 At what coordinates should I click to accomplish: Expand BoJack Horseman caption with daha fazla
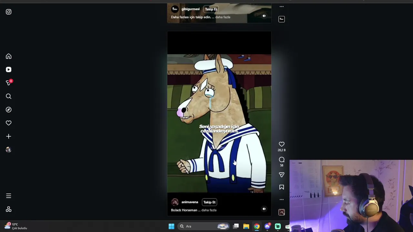[209, 210]
